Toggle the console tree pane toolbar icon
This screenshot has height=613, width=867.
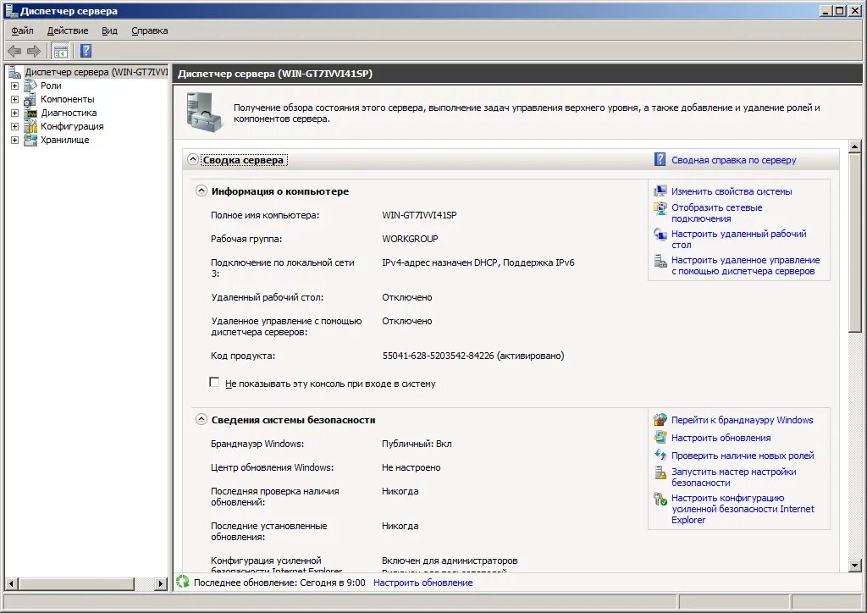(x=60, y=52)
